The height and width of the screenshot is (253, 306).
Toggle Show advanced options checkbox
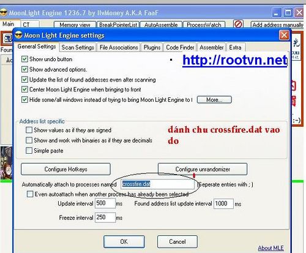(24, 69)
